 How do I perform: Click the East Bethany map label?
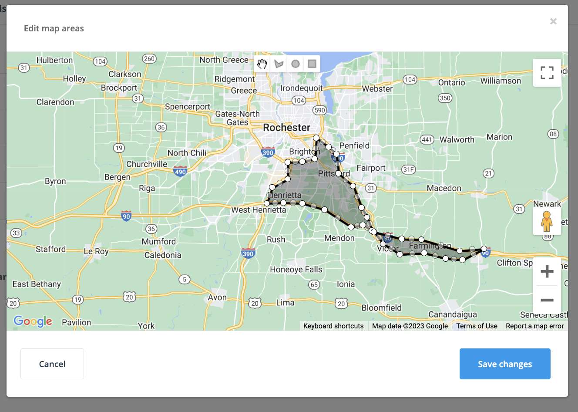(x=37, y=284)
